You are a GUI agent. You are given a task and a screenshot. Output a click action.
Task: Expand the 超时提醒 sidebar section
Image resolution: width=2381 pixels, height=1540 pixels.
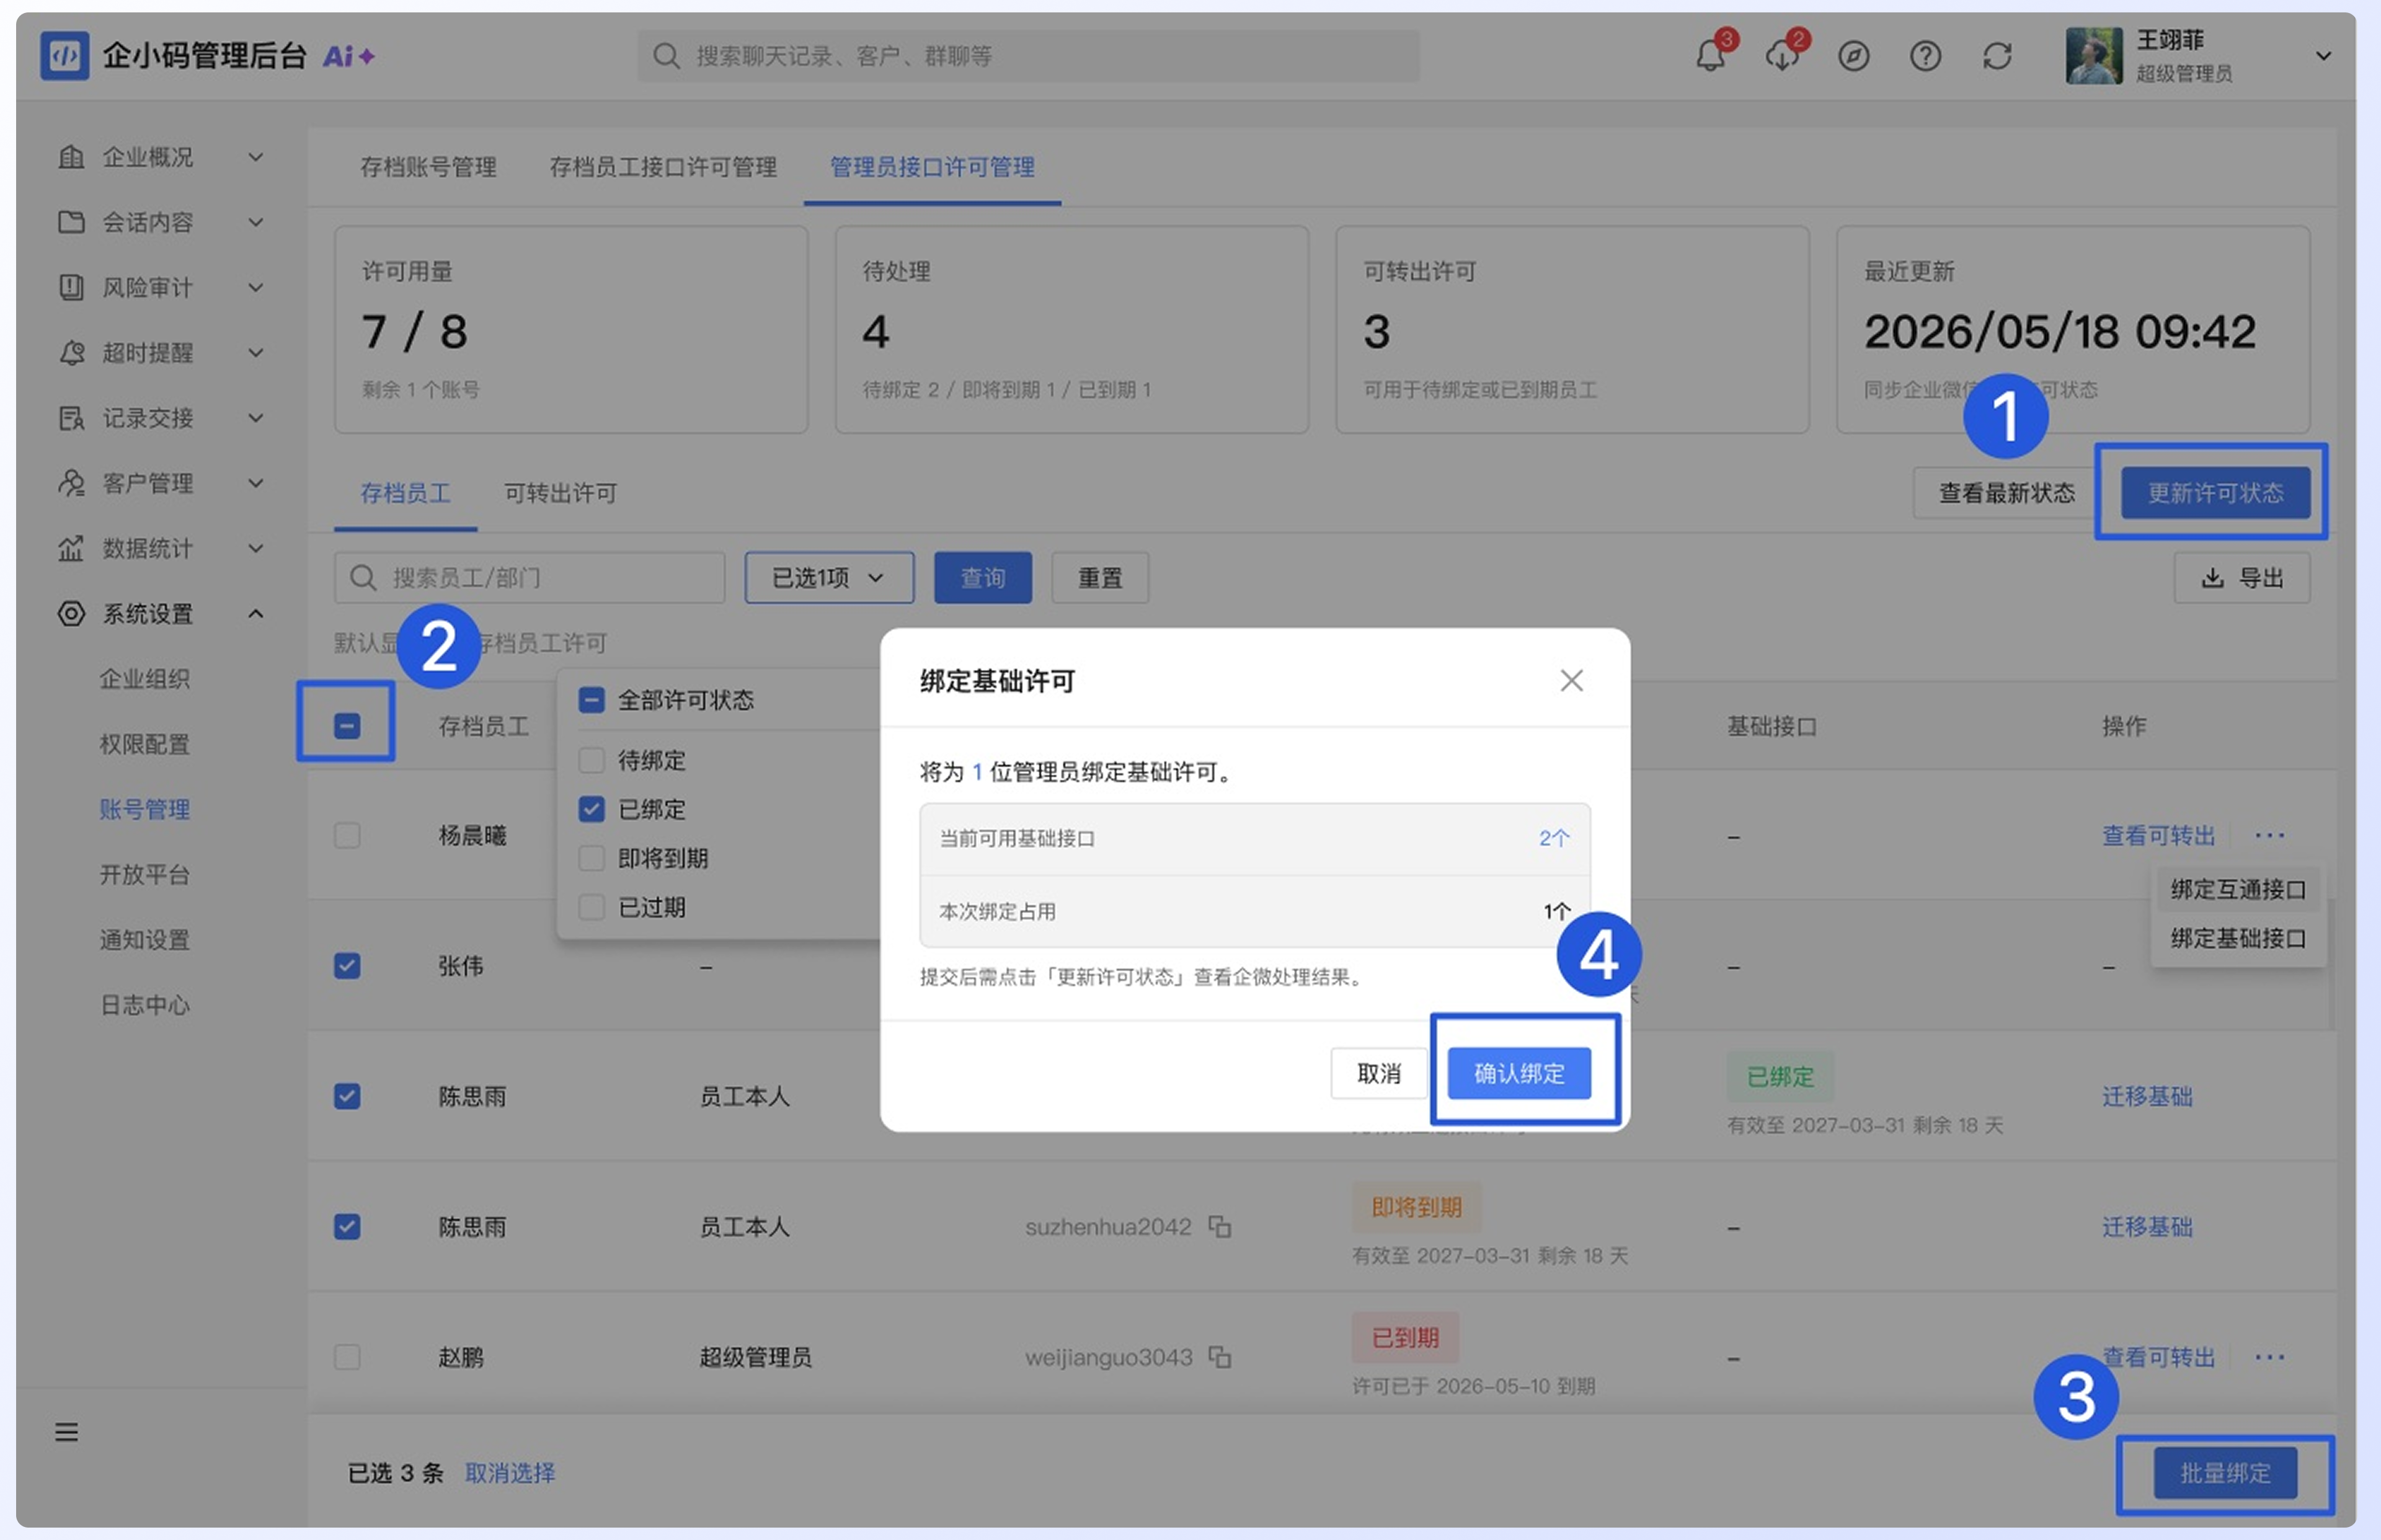click(256, 353)
